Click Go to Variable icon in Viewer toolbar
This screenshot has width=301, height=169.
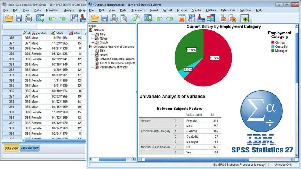201,18
